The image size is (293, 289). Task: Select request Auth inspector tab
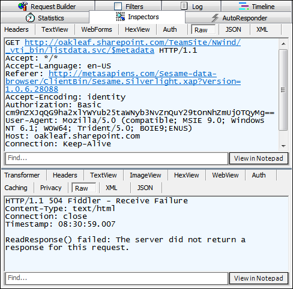170,29
